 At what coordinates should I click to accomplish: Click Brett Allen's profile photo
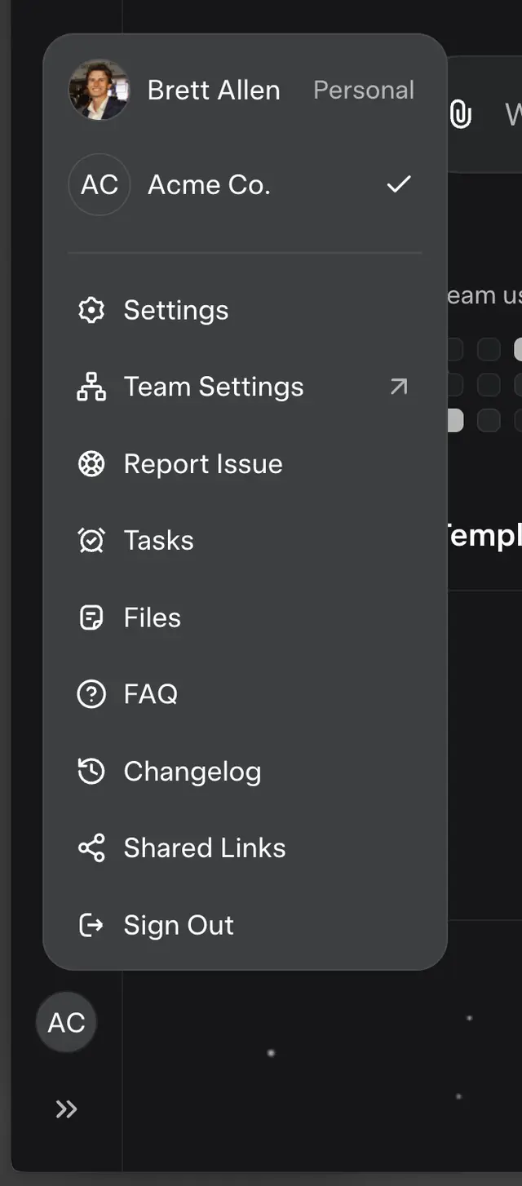[99, 90]
